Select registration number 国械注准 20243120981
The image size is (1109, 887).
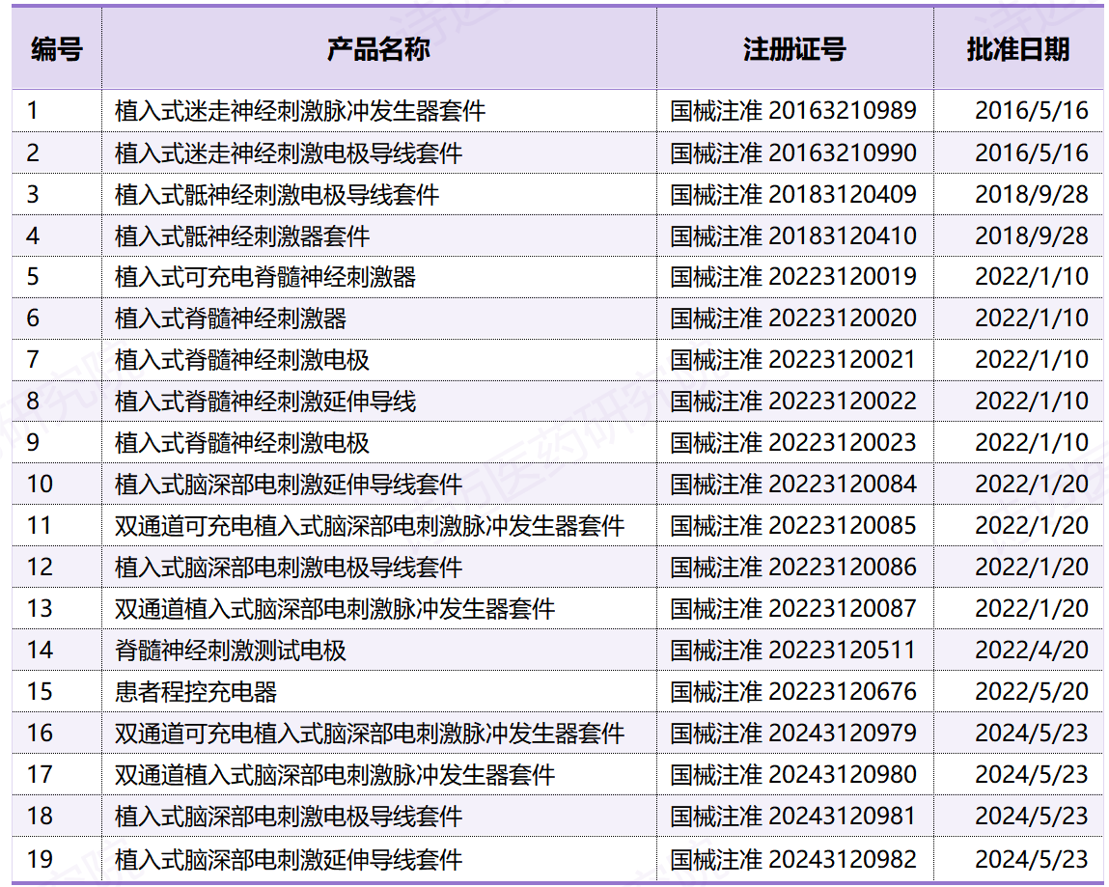click(794, 816)
